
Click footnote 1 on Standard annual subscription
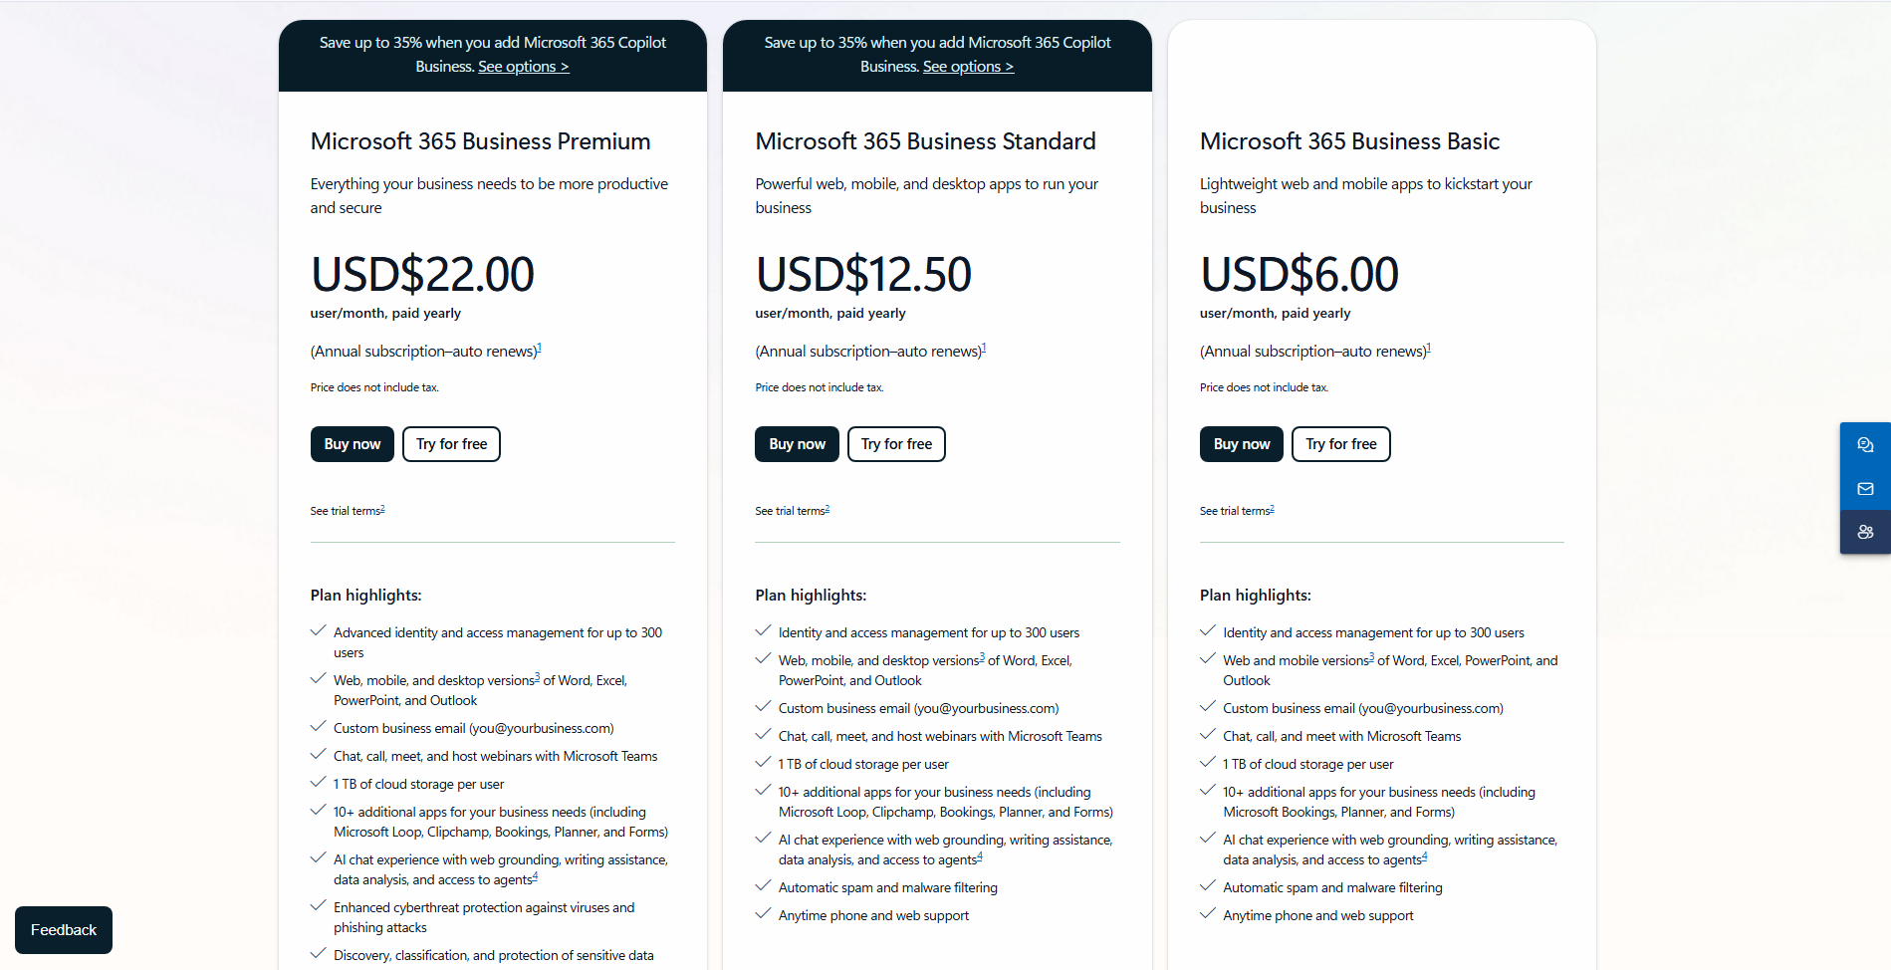[985, 346]
